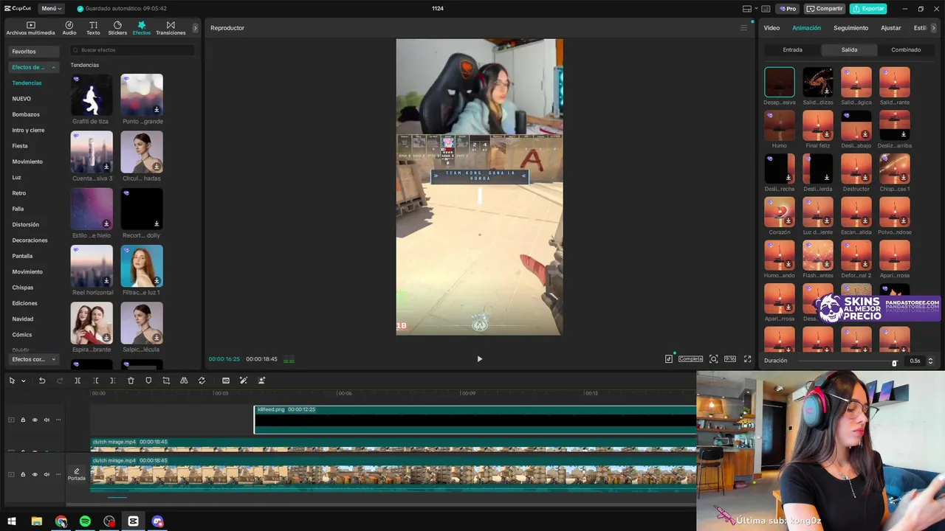Click the split clip tool

(x=78, y=381)
